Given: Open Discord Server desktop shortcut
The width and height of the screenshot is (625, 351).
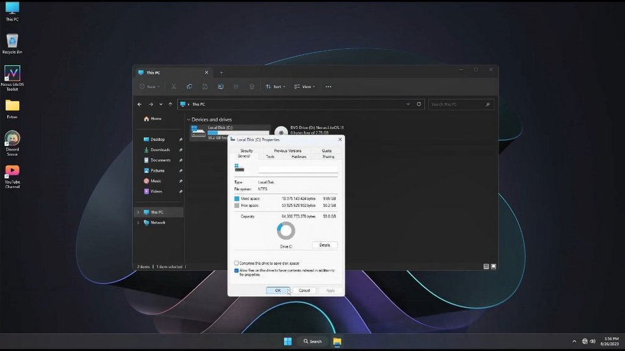Looking at the screenshot, I should (x=12, y=143).
